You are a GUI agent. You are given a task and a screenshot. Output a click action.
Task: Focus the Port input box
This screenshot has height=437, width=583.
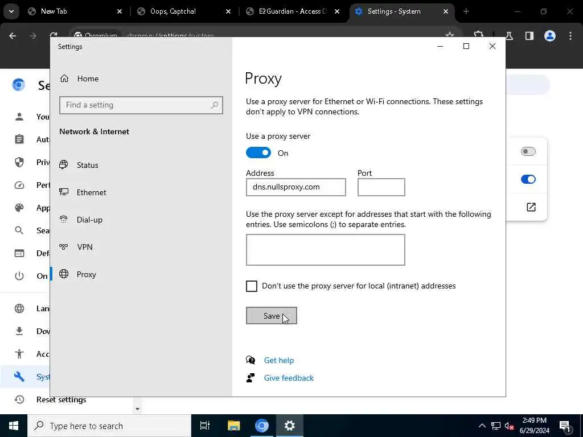[x=381, y=187]
